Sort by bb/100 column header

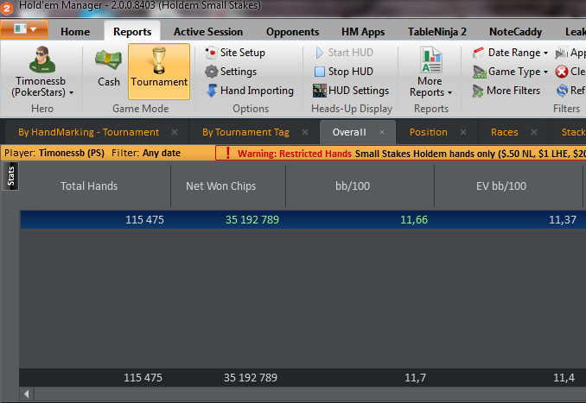point(353,186)
